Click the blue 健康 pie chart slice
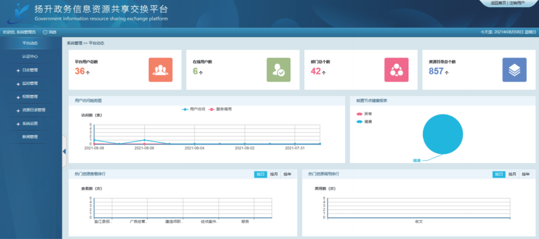The height and width of the screenshot is (239, 539). [x=443, y=134]
